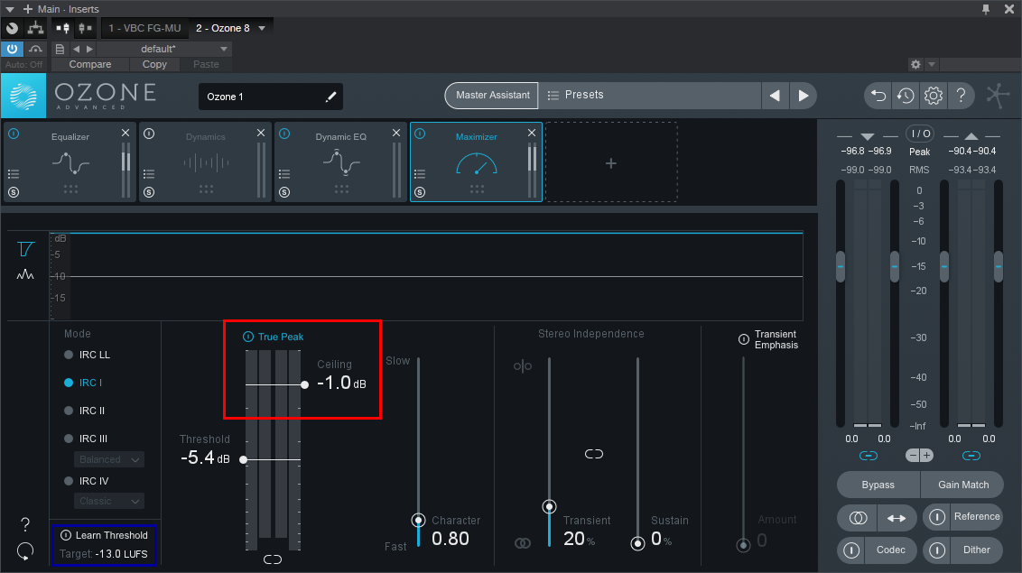Screen dimensions: 1022x573
Task: Click the Undo icon
Action: tap(878, 96)
